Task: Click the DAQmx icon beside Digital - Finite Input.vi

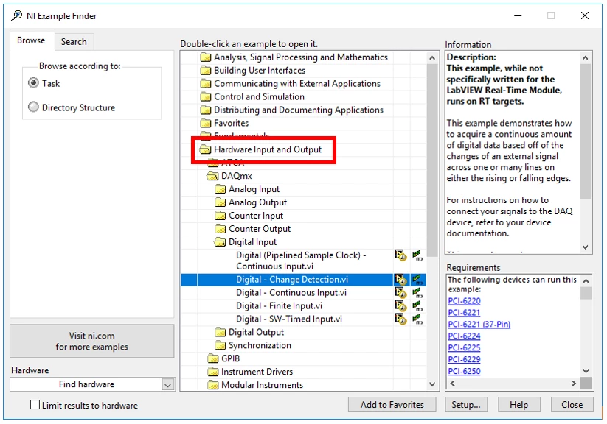Action: (418, 305)
